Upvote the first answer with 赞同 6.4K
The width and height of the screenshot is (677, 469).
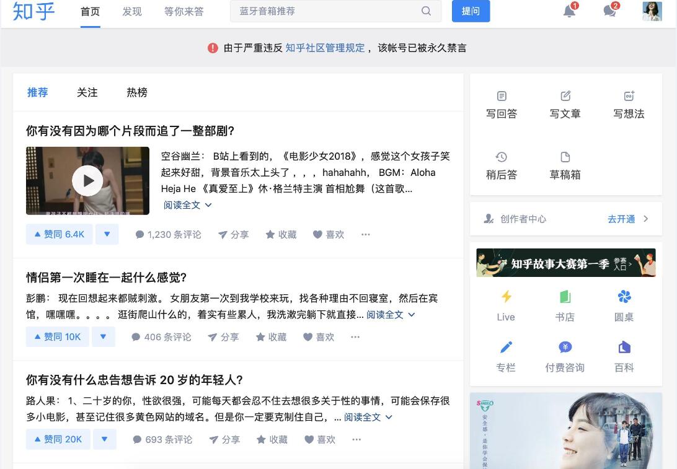click(x=59, y=234)
